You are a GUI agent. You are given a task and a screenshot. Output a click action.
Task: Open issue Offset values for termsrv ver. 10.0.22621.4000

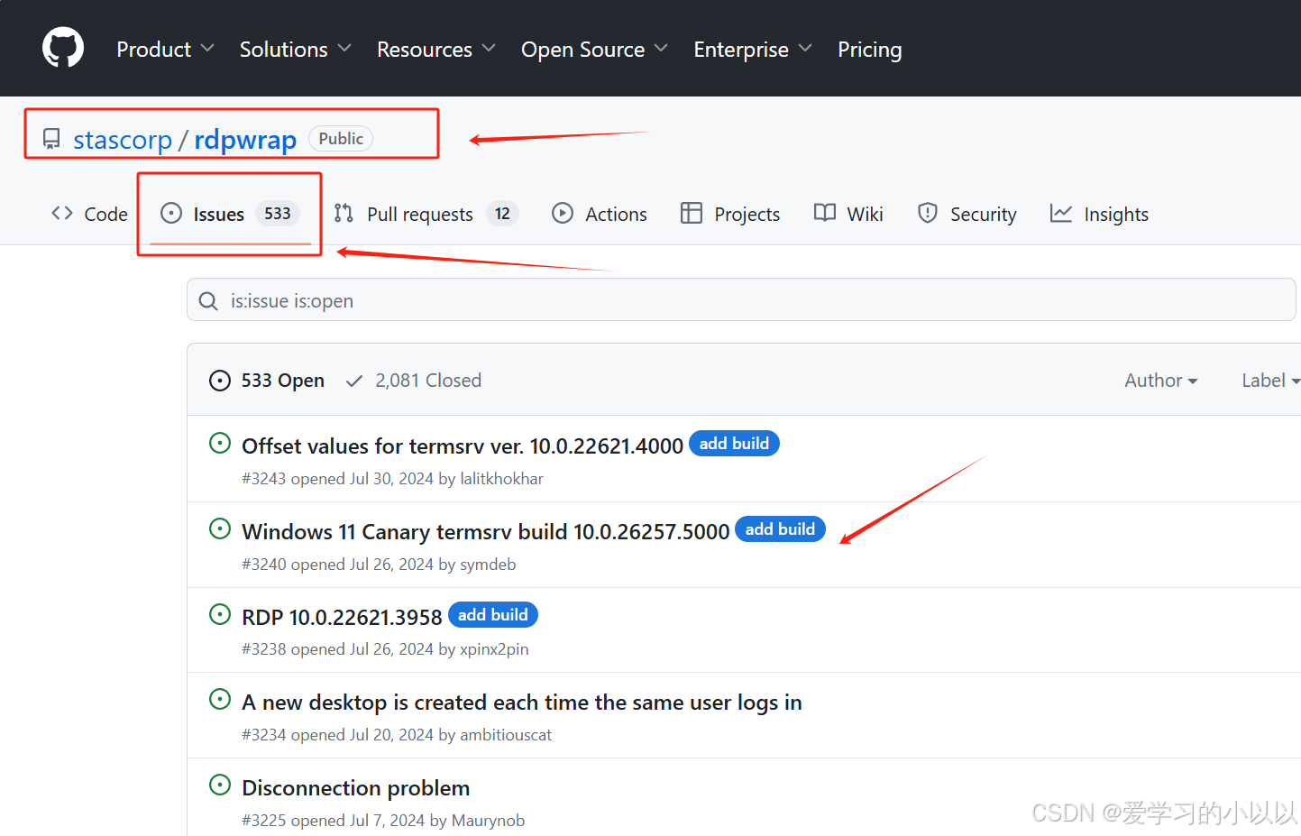pyautogui.click(x=463, y=446)
